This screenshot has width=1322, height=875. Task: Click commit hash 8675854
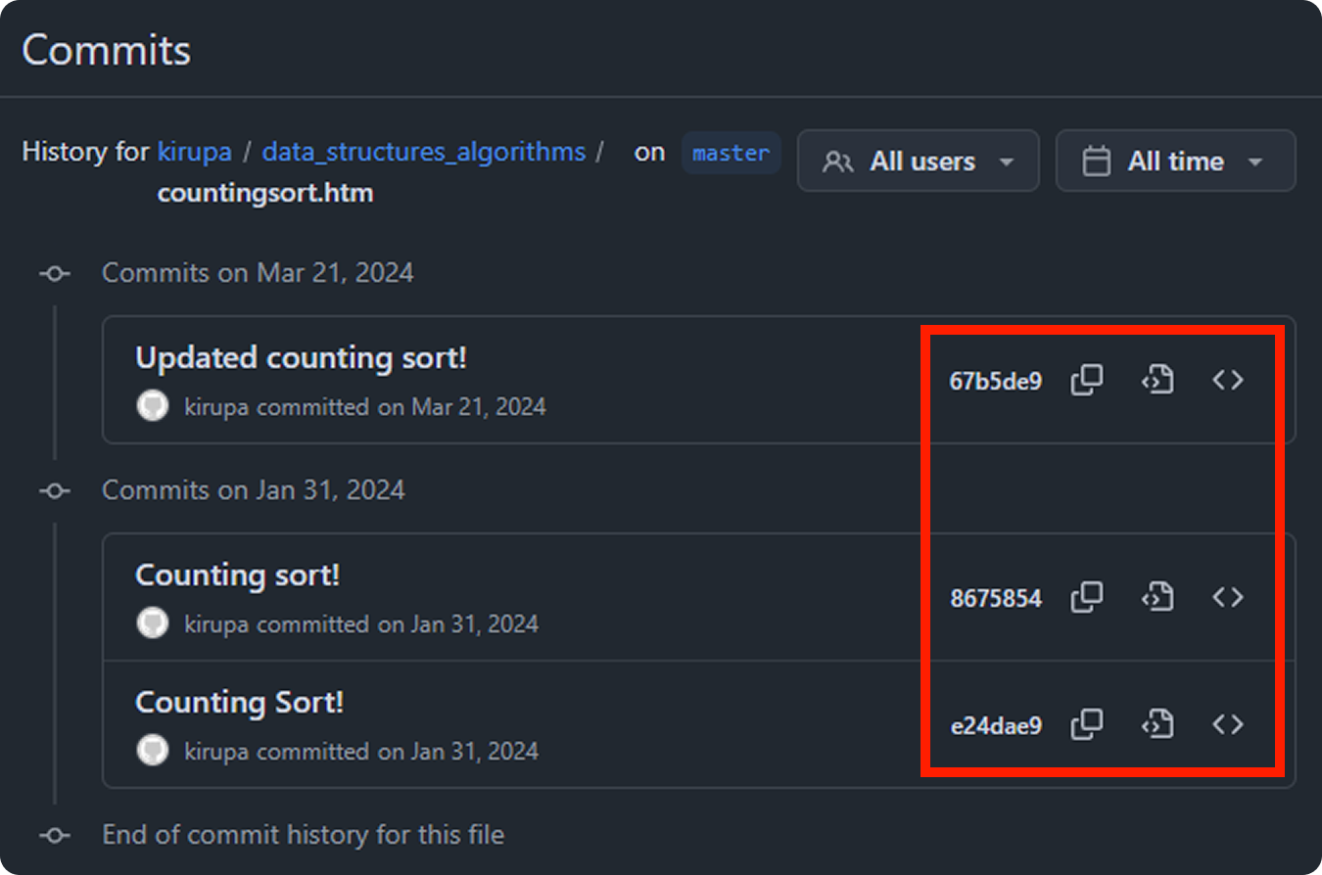coord(995,598)
